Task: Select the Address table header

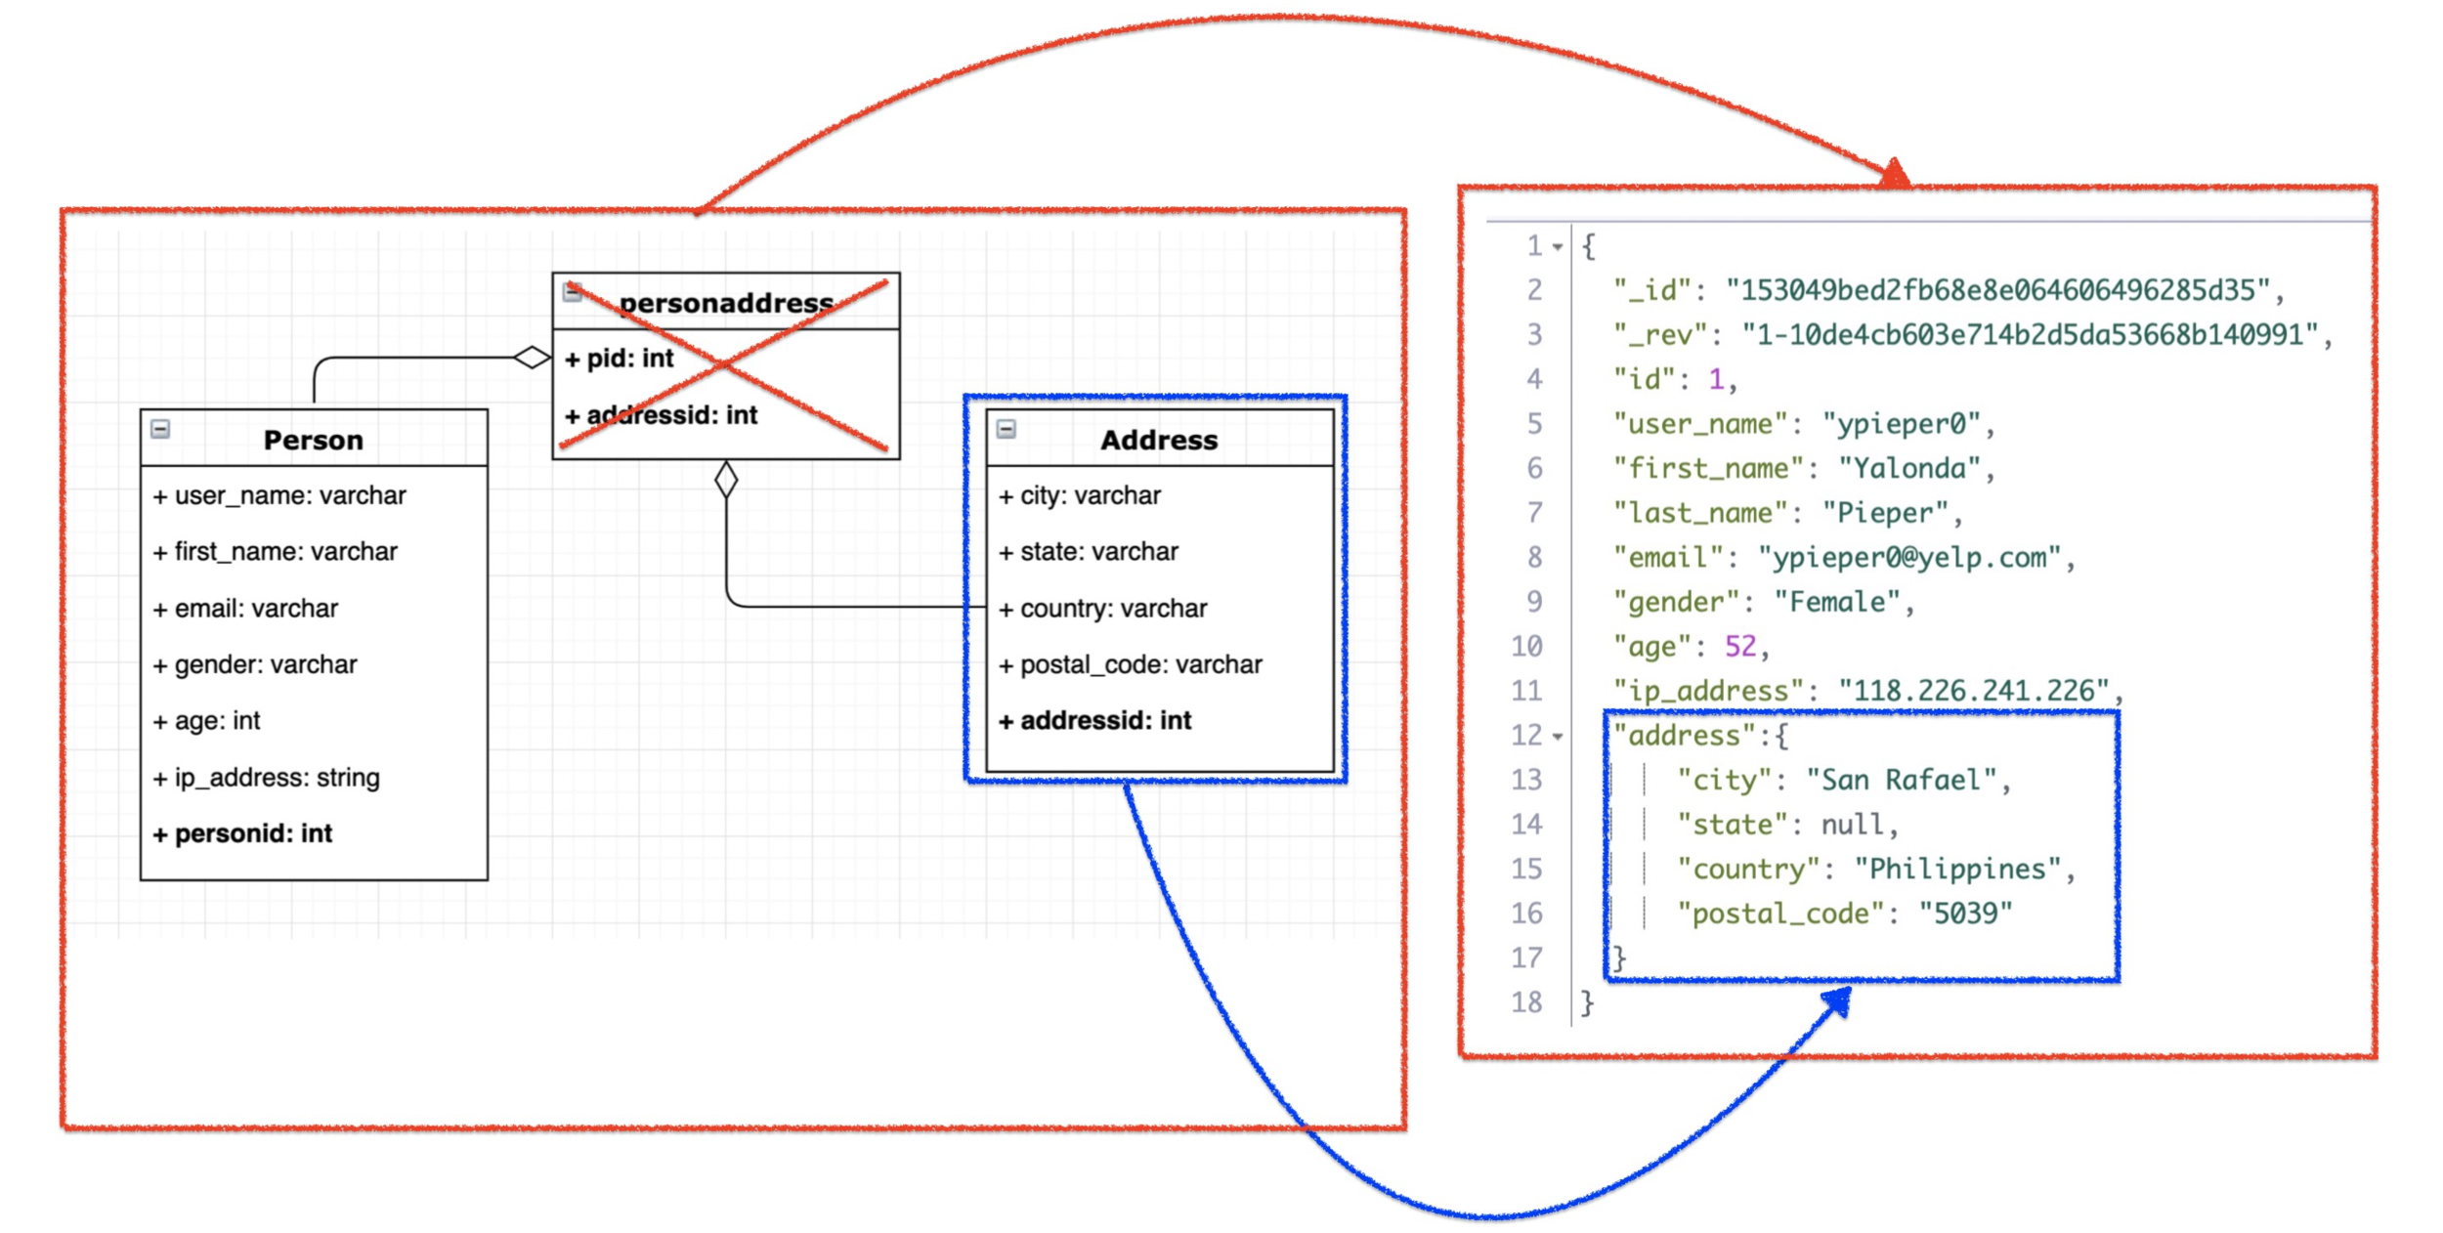Action: pyautogui.click(x=1159, y=440)
